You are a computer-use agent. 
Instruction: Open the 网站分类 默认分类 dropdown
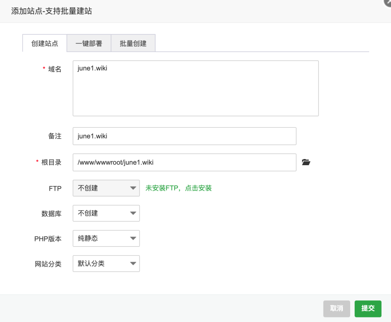pyautogui.click(x=106, y=264)
